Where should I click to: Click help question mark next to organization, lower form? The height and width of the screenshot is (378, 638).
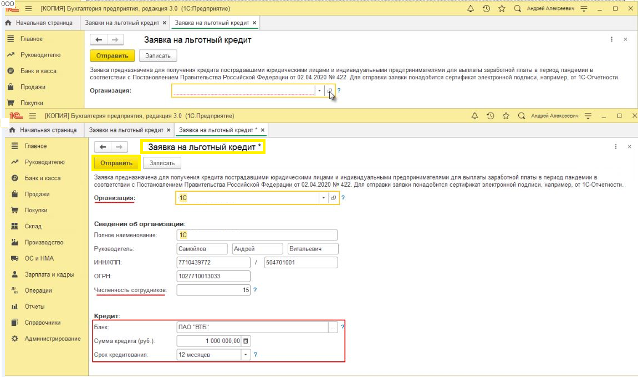click(343, 198)
